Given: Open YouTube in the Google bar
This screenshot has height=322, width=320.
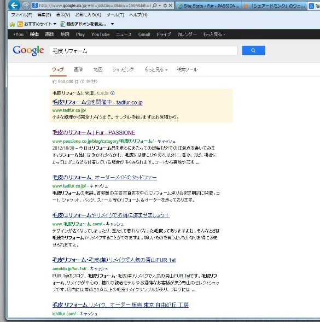Looking at the screenshot, I should click(x=100, y=34).
